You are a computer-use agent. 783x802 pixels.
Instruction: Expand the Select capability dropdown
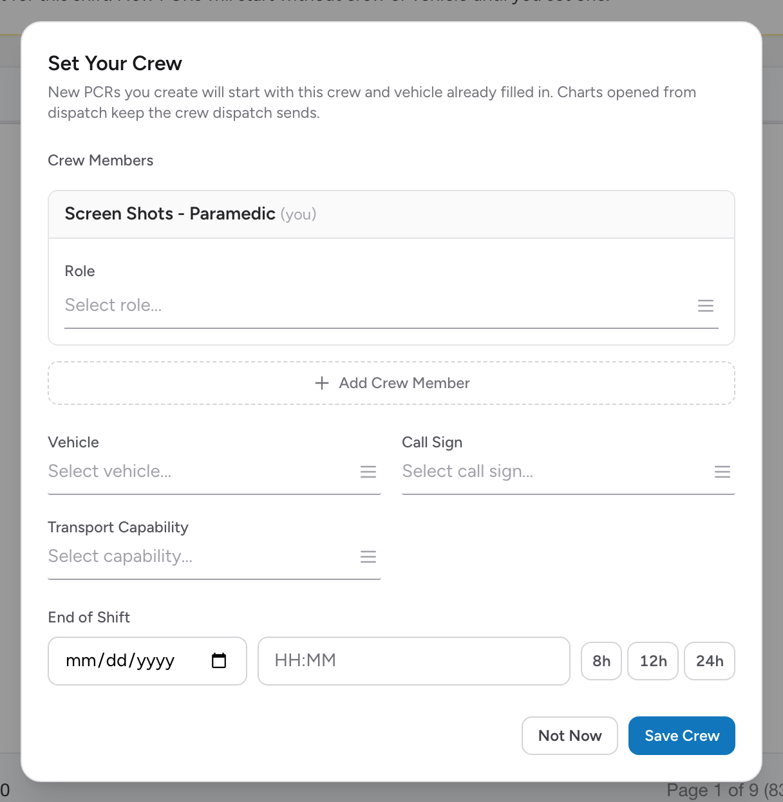click(214, 557)
